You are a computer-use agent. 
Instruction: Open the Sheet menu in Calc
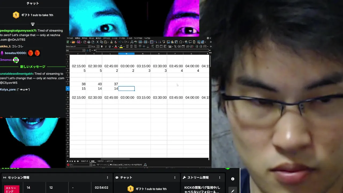point(114,38)
